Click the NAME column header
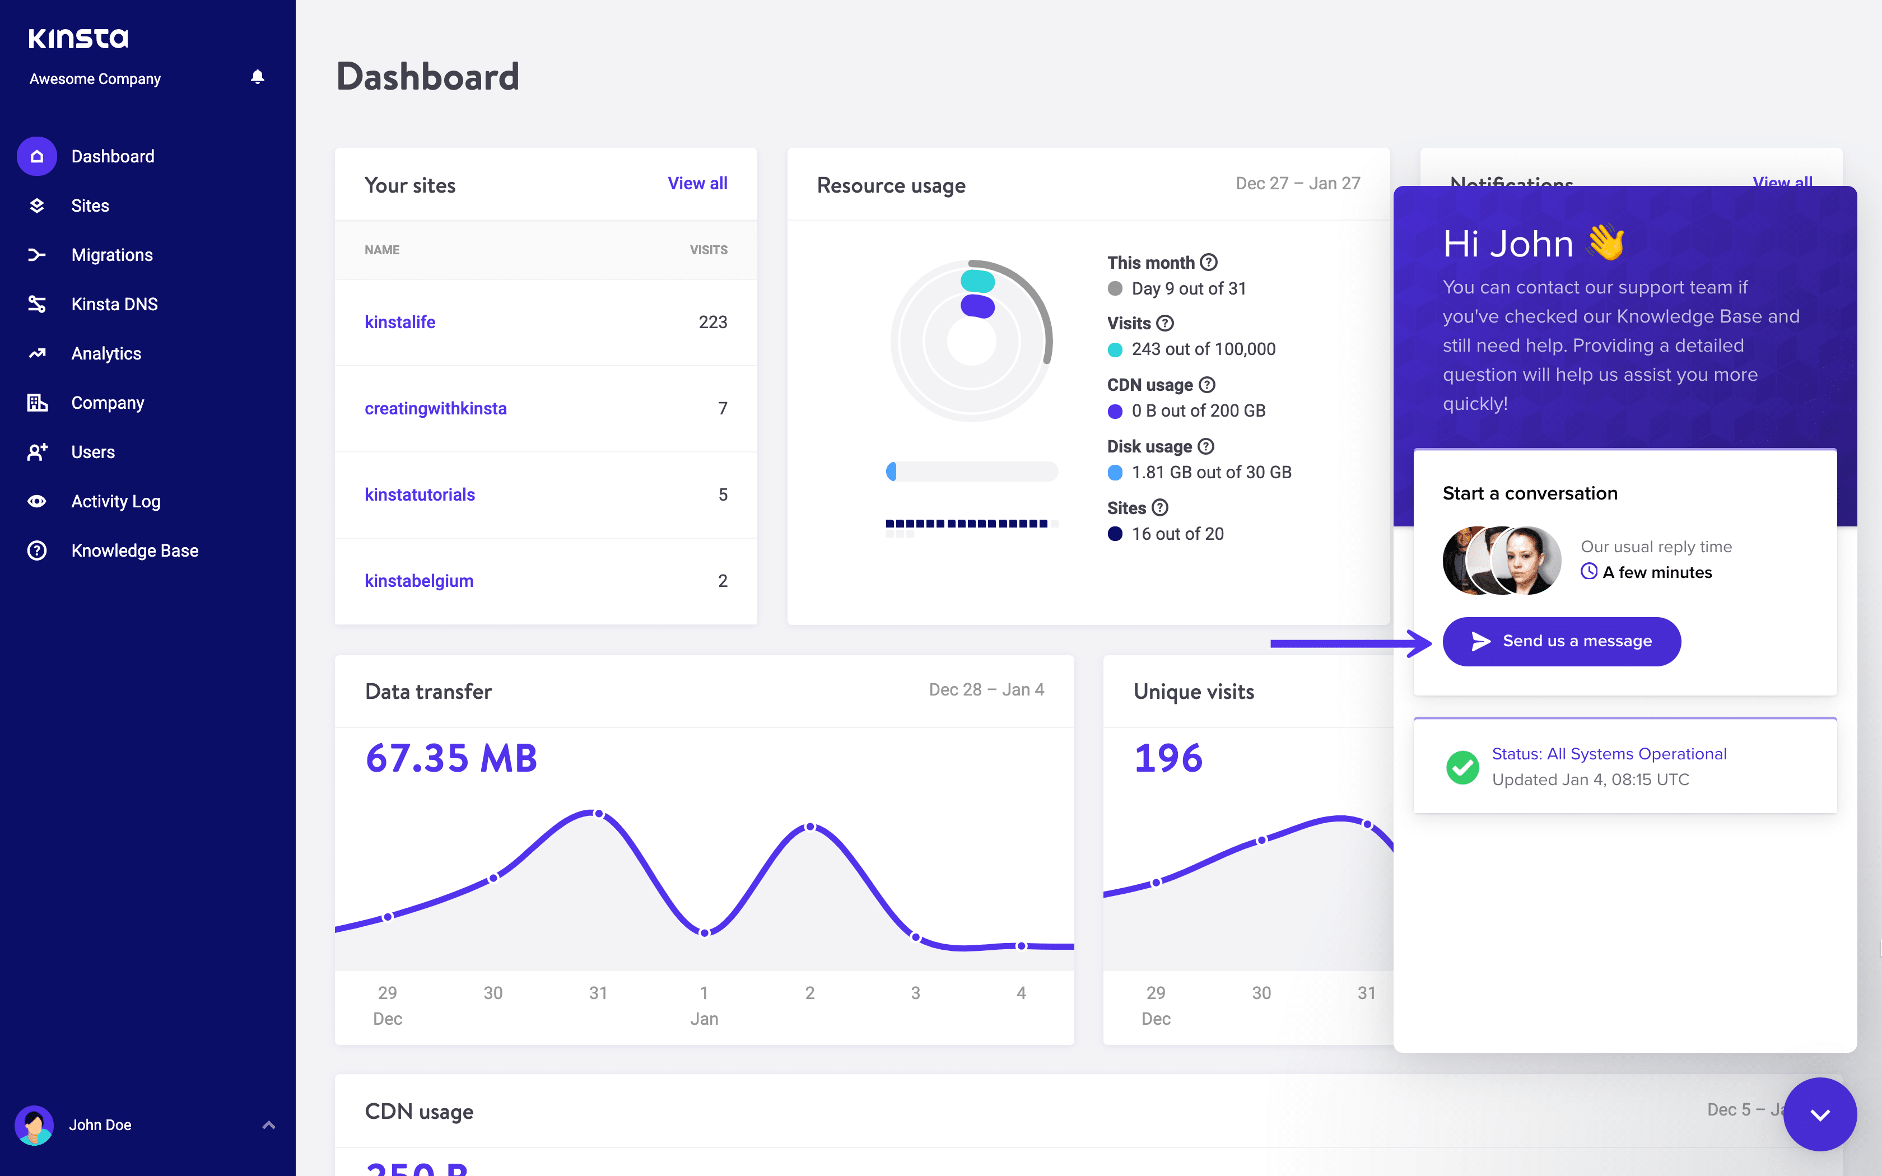 (x=382, y=250)
